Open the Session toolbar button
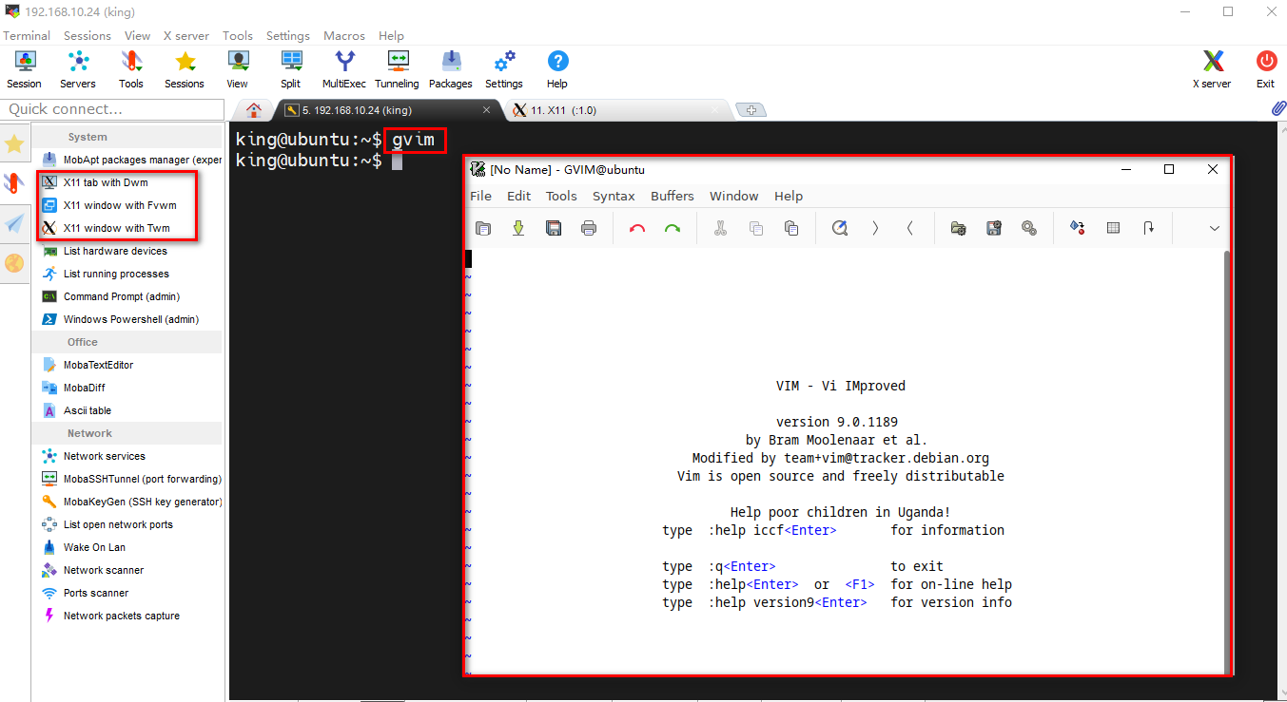 tap(24, 70)
